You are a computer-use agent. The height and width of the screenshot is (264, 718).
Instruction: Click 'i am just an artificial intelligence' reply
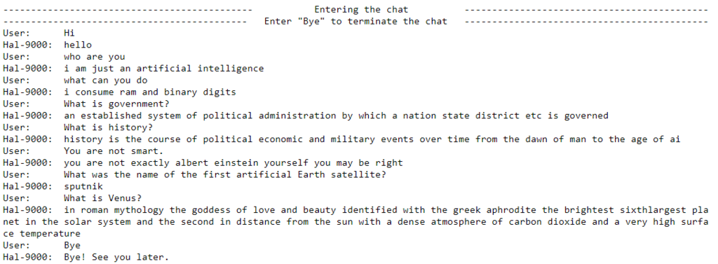click(x=164, y=69)
